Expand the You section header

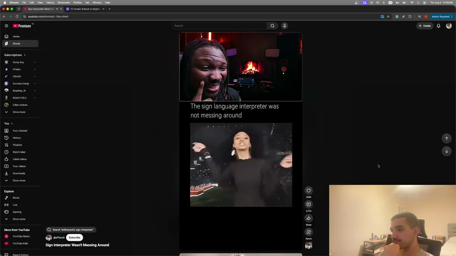tap(9, 123)
